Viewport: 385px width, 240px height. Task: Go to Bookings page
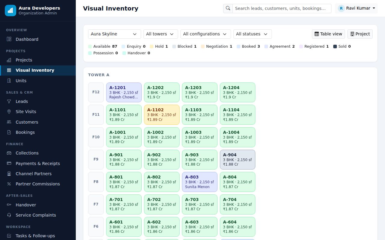point(38,132)
